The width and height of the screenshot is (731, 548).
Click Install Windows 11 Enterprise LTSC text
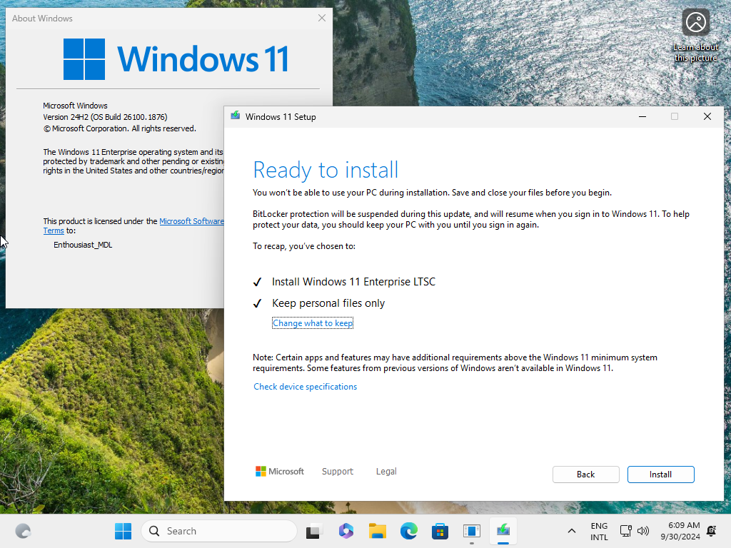[353, 281]
